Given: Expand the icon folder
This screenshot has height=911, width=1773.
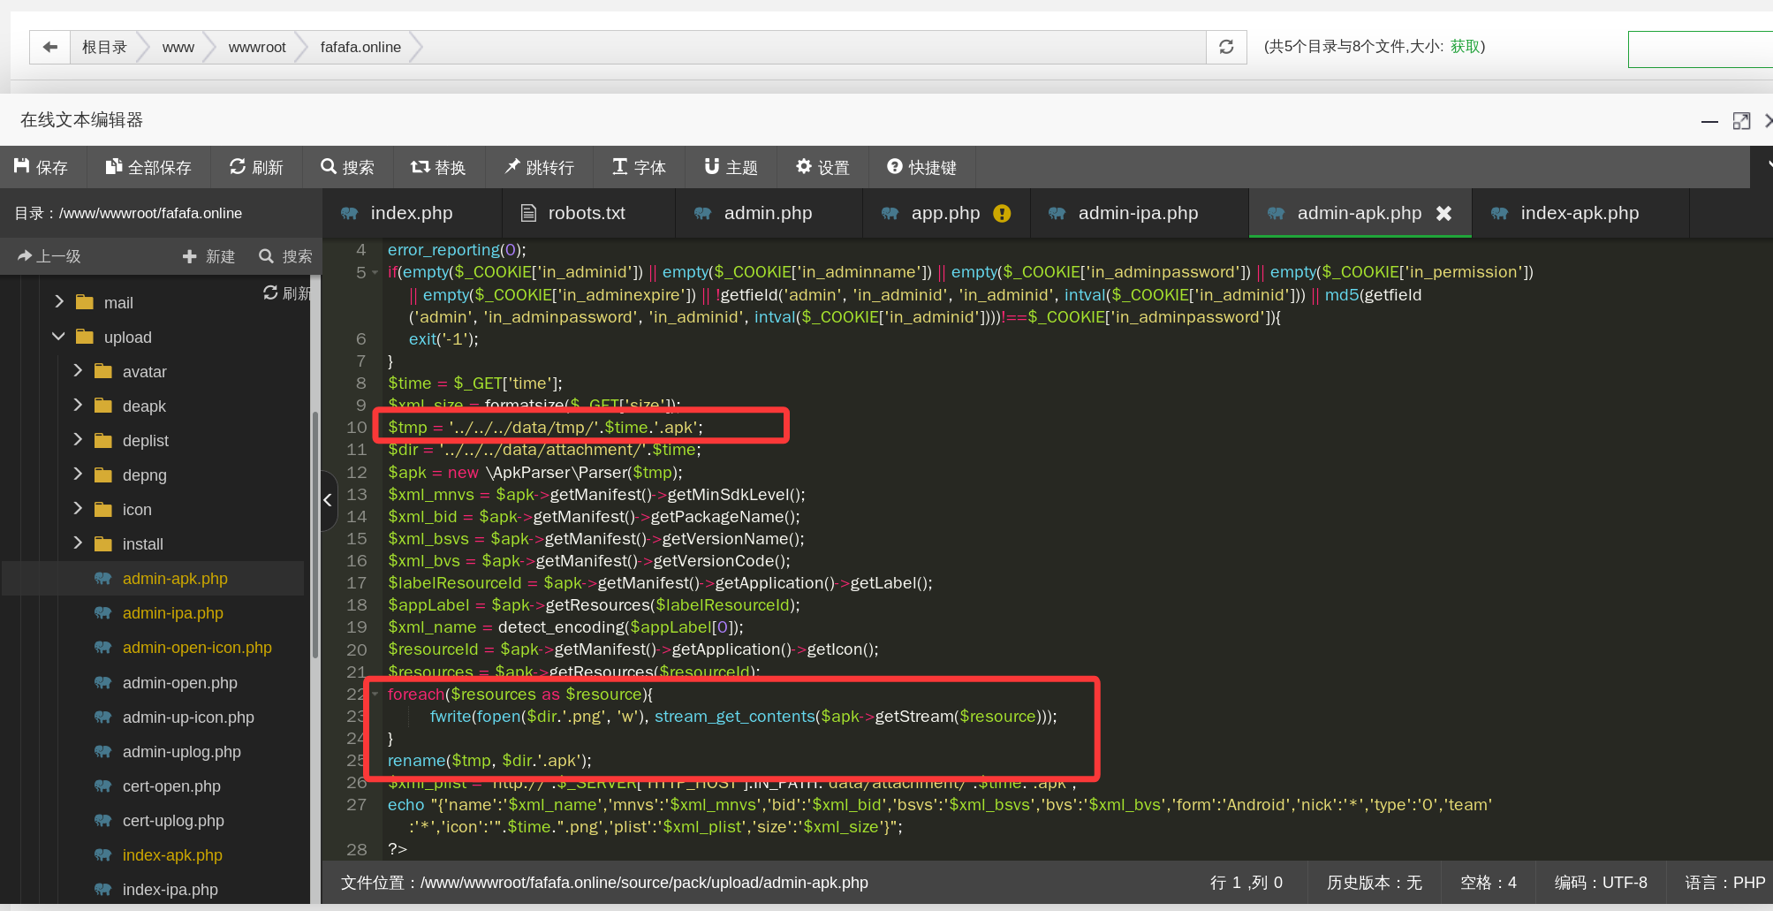Looking at the screenshot, I should point(78,509).
